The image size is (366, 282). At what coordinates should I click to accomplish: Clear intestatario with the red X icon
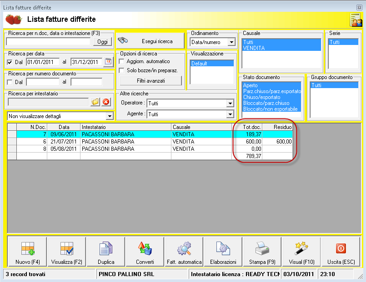click(x=106, y=102)
